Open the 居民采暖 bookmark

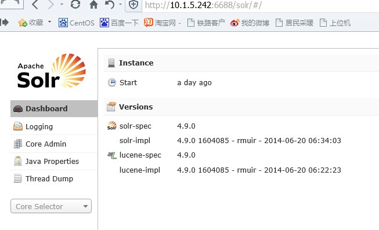(294, 23)
